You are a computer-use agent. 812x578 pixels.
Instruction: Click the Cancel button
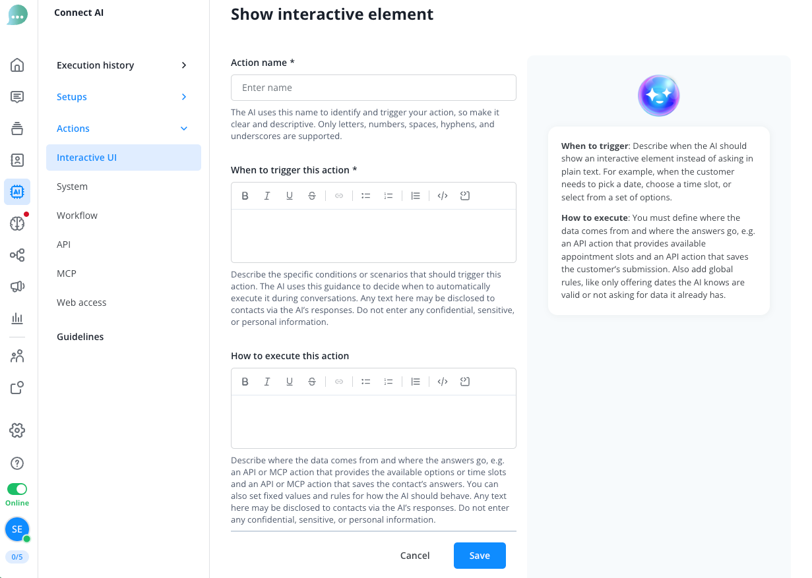(415, 556)
